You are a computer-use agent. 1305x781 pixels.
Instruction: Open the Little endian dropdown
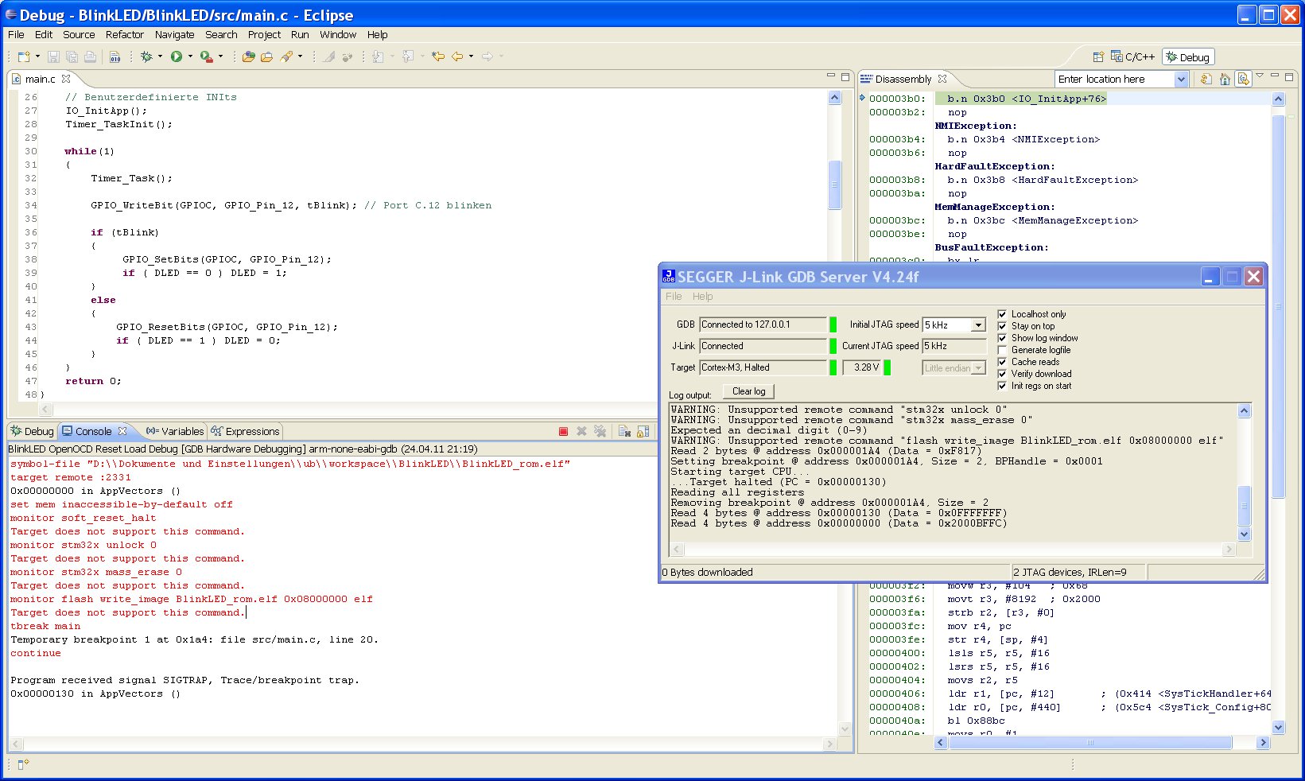coord(979,367)
